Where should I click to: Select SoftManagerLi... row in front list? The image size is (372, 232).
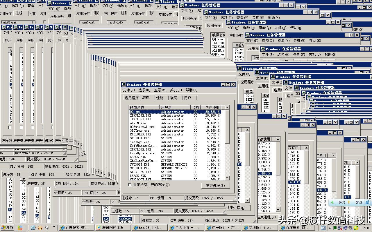click(x=175, y=146)
